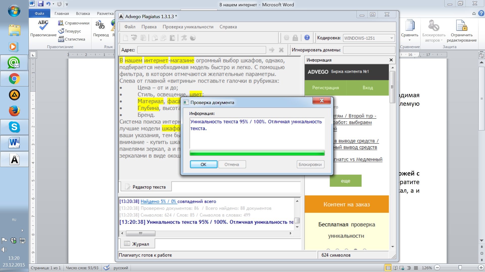The height and width of the screenshot is (272, 485).
Task: Open Справочники in the Word ribbon
Action: click(74, 23)
